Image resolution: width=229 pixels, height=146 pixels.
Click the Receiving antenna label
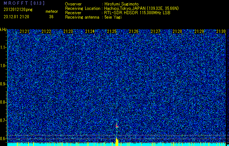point(82,17)
